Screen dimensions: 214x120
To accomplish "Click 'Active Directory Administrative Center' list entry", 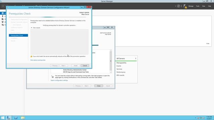I will [x=75, y=70].
